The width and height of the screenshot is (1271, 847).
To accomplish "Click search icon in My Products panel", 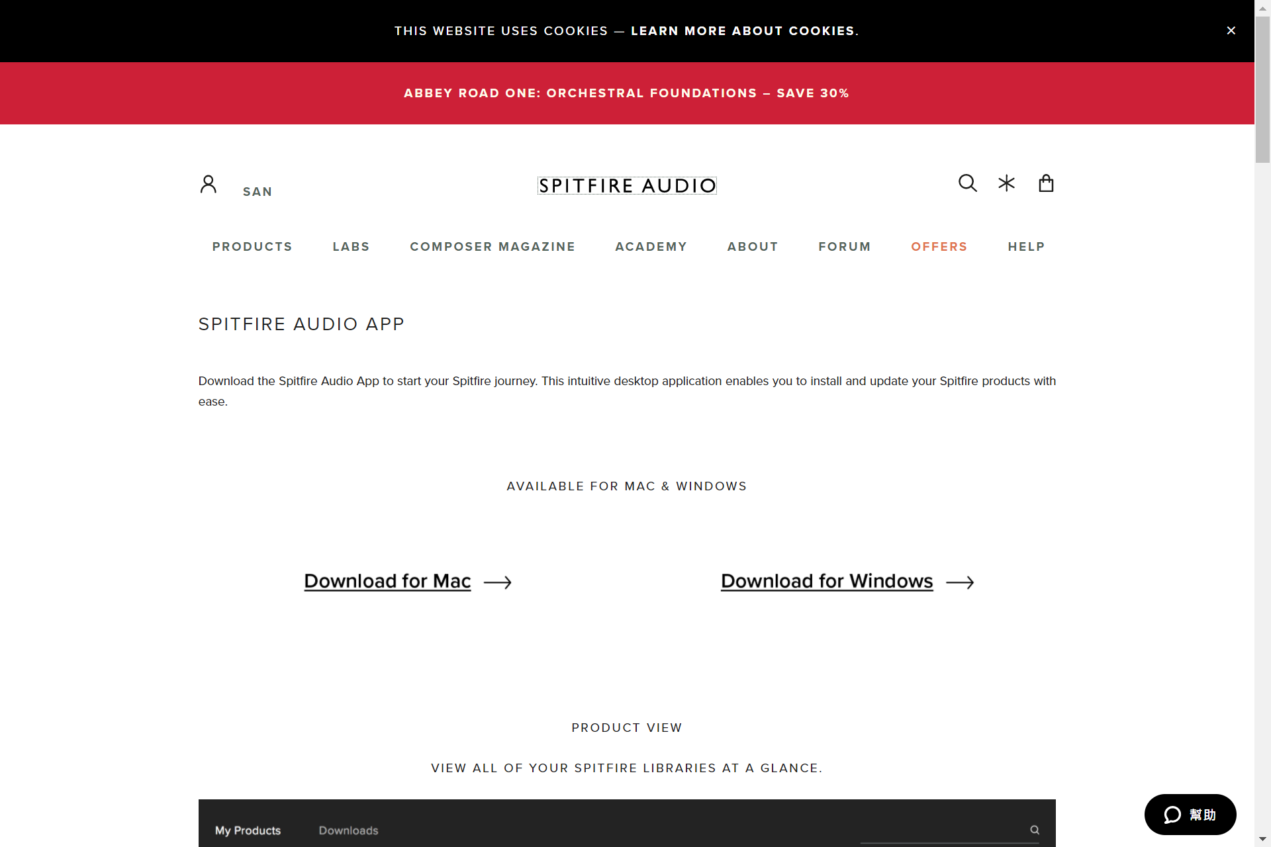I will pos(1035,830).
